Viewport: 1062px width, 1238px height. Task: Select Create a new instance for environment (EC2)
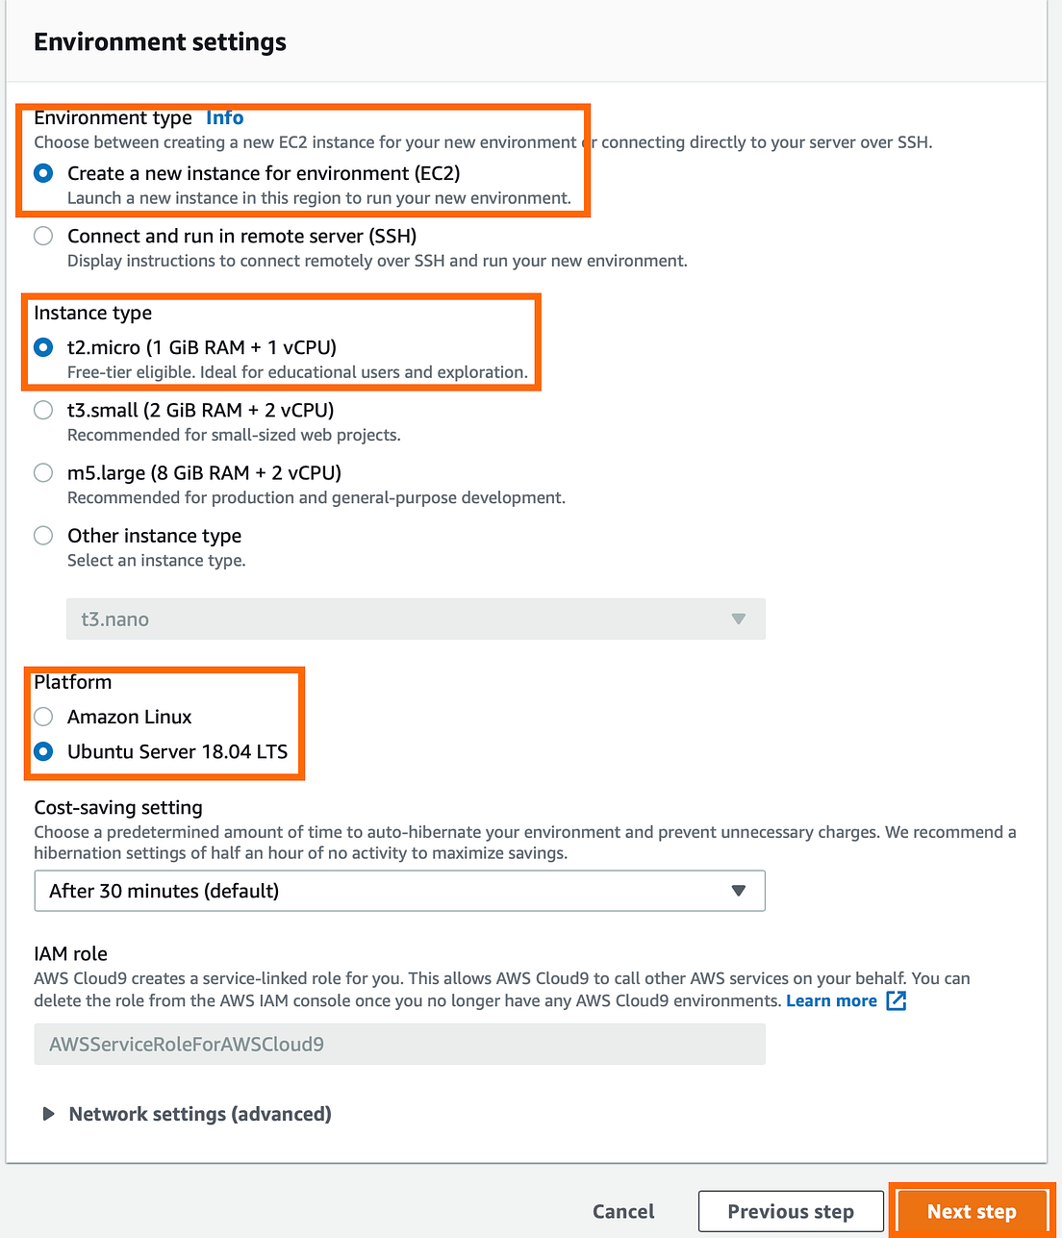pyautogui.click(x=42, y=173)
